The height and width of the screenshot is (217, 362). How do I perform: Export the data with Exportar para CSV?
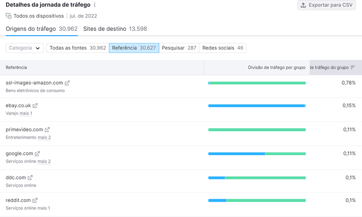click(326, 5)
